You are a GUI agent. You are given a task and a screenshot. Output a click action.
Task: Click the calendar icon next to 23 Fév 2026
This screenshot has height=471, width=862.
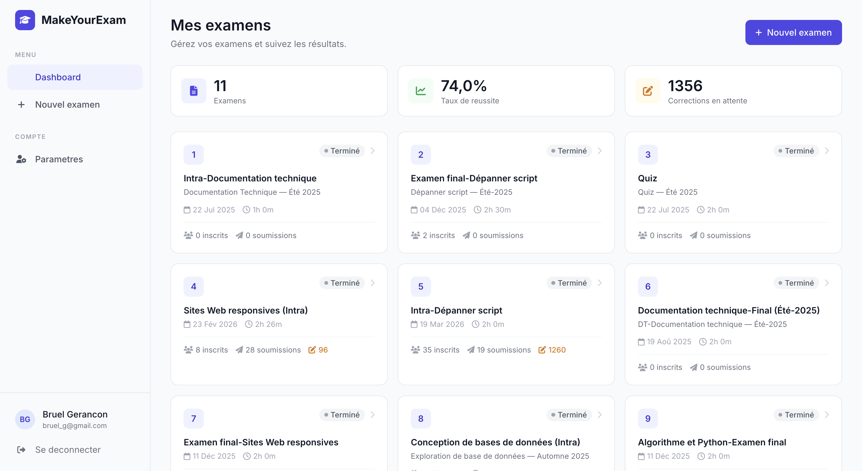pyautogui.click(x=187, y=324)
